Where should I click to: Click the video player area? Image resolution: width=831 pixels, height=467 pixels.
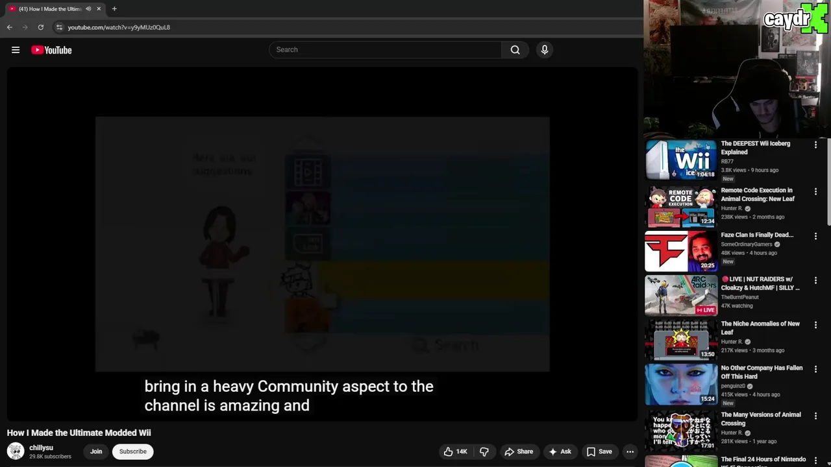pos(323,245)
